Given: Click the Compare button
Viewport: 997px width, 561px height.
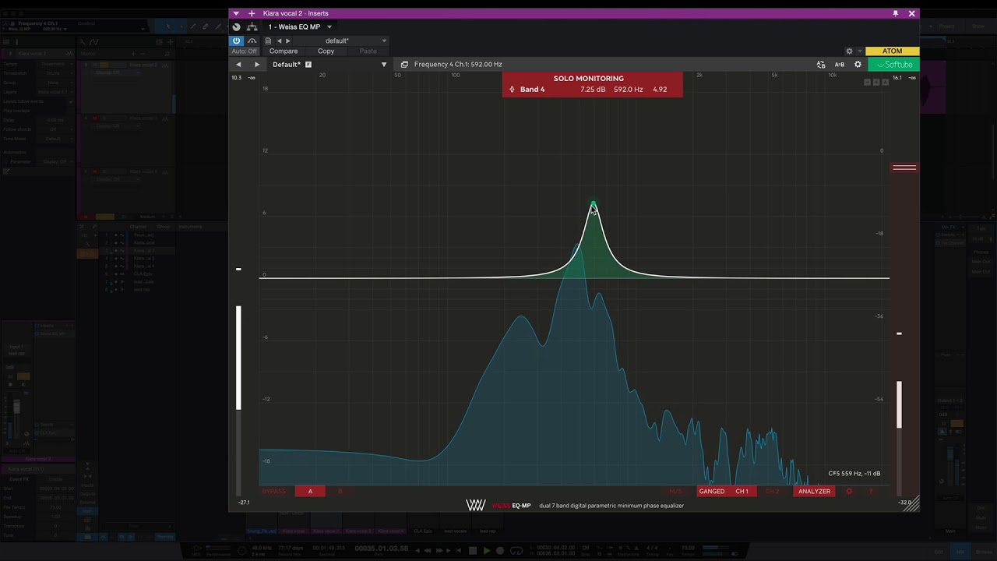Looking at the screenshot, I should point(284,51).
